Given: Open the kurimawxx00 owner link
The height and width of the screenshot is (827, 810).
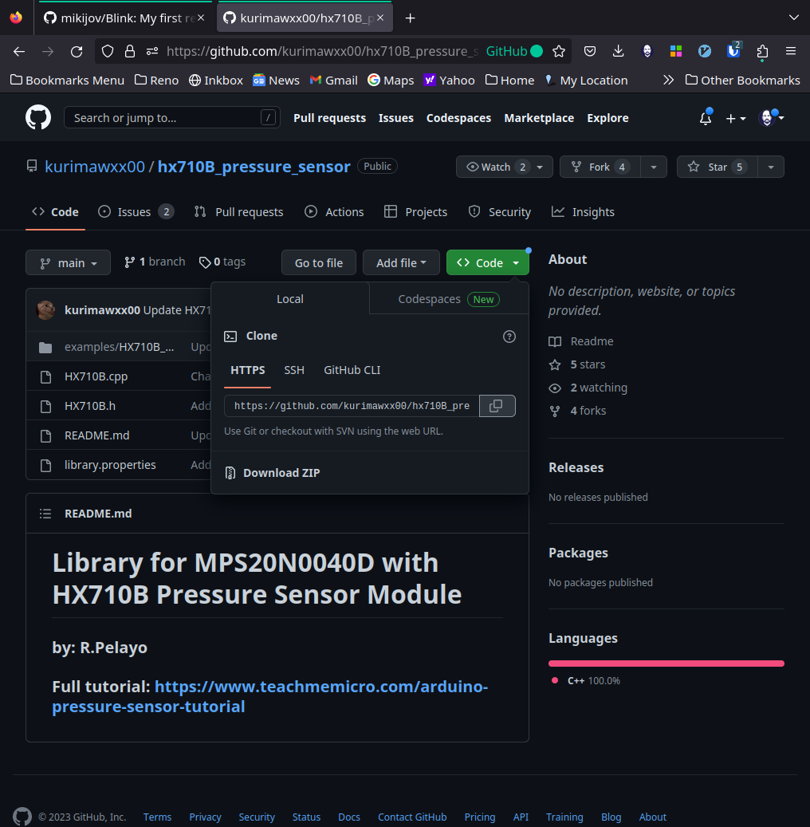Looking at the screenshot, I should [94, 167].
